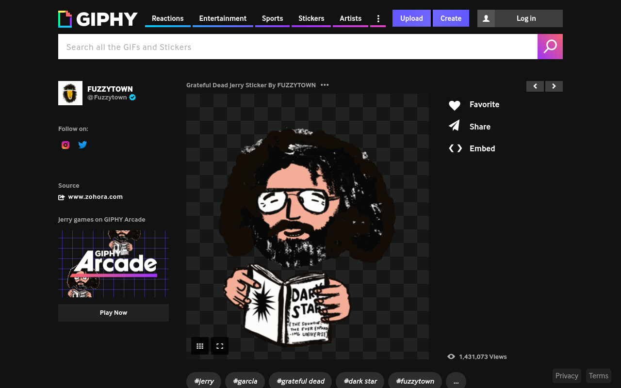Click the eye views icon
This screenshot has height=388, width=621.
coord(451,356)
